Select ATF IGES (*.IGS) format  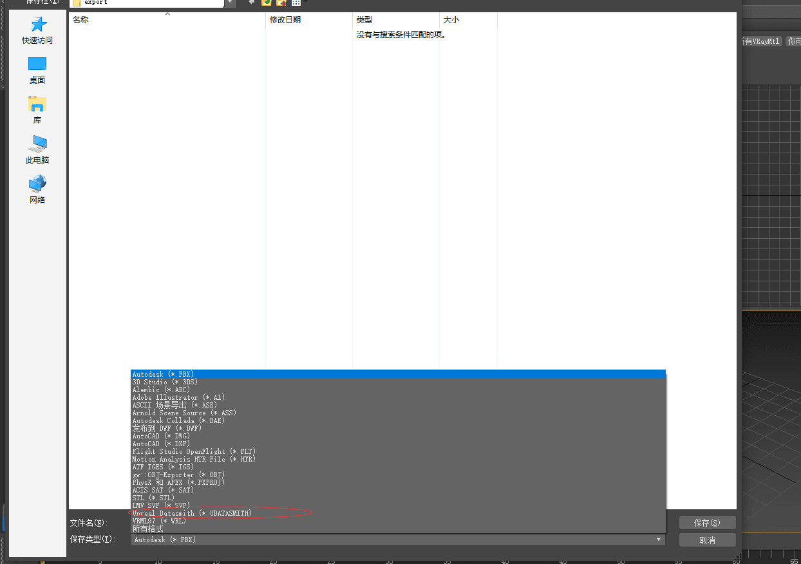click(398, 467)
